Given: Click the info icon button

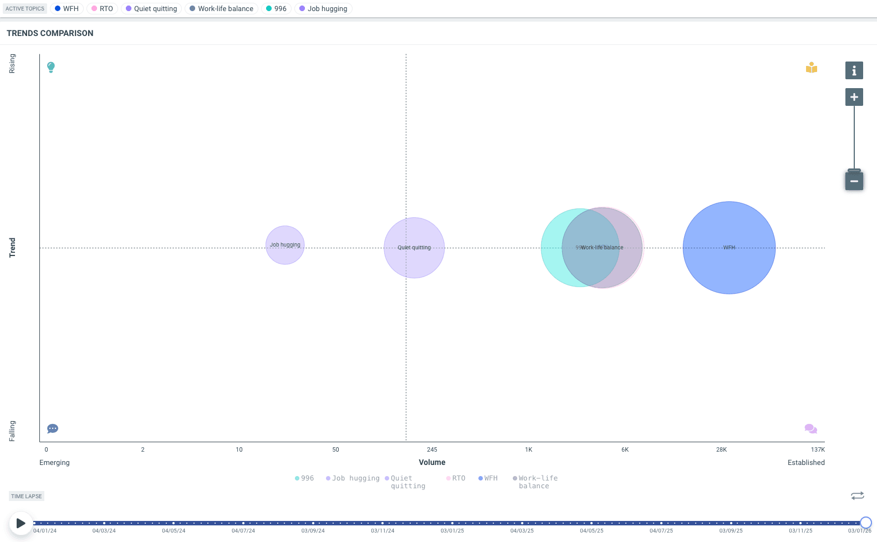Looking at the screenshot, I should coord(854,70).
